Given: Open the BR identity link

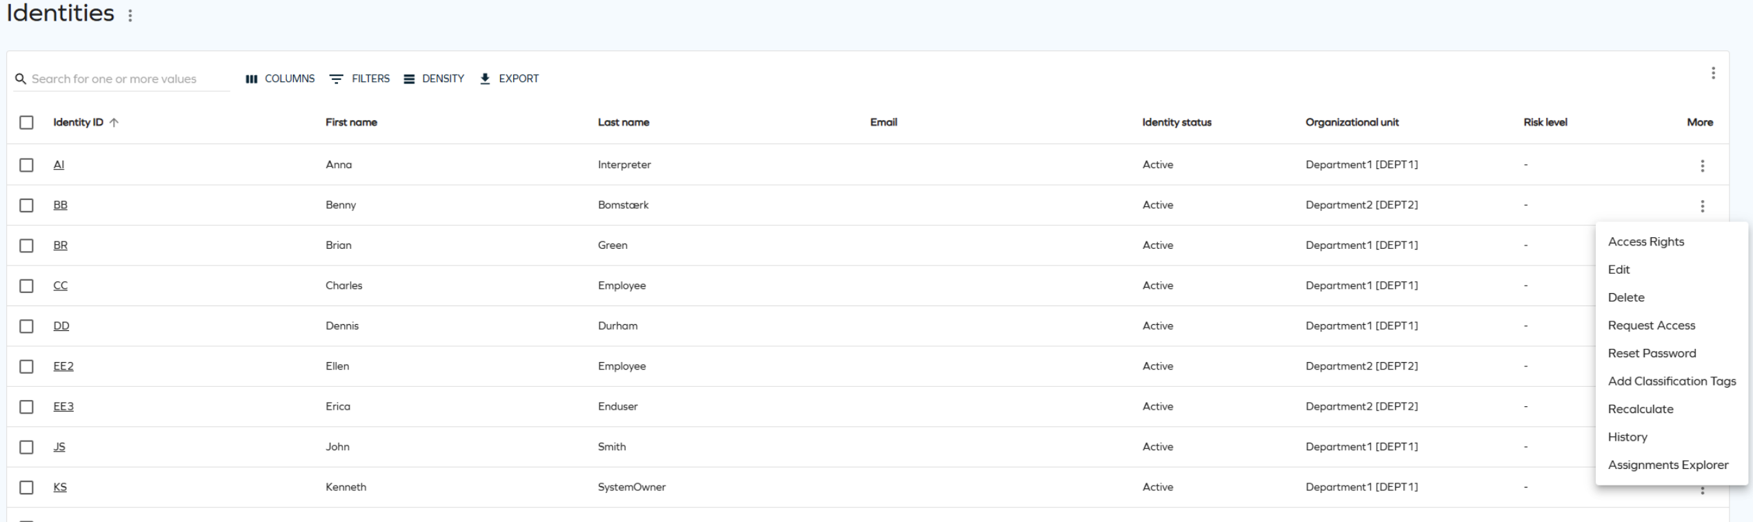Looking at the screenshot, I should coord(61,245).
